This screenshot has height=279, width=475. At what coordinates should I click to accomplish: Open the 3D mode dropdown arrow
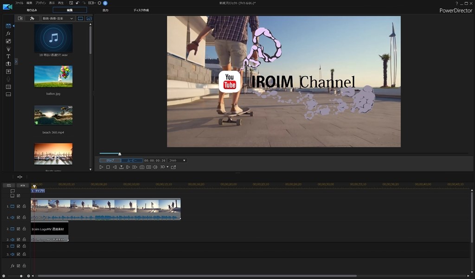(x=167, y=167)
